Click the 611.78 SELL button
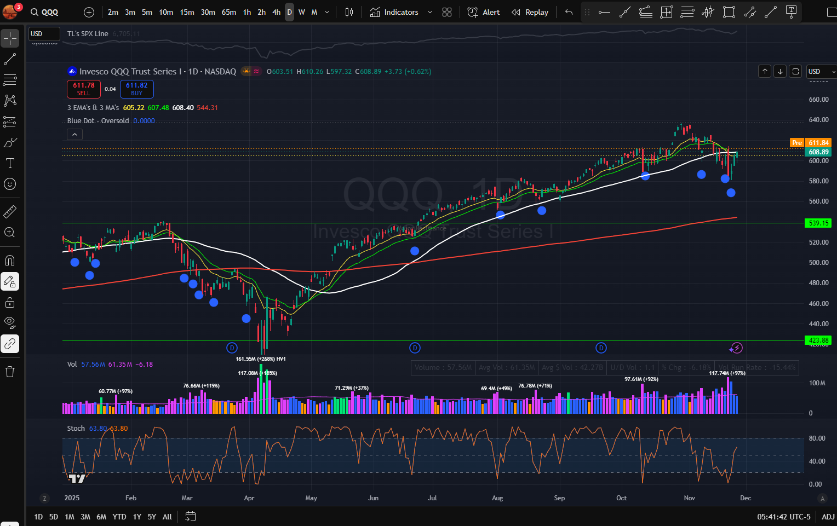Image resolution: width=837 pixels, height=526 pixels. (x=84, y=89)
